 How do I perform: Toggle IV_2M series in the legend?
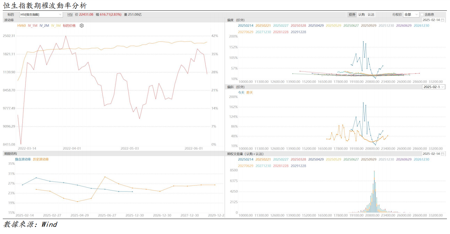[44, 26]
